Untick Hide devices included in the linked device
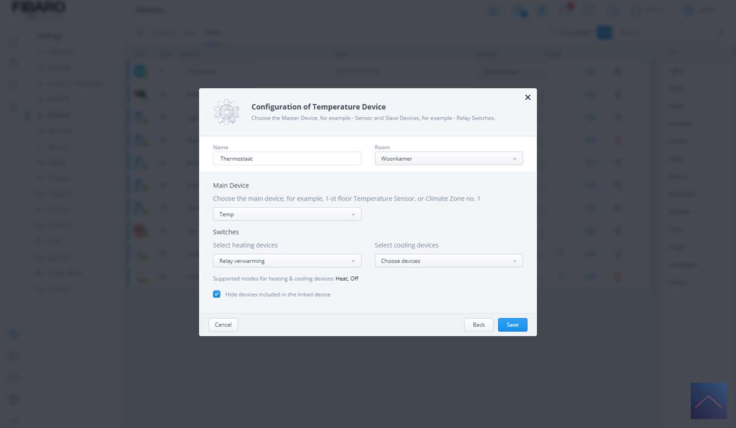Image resolution: width=736 pixels, height=428 pixels. click(216, 294)
